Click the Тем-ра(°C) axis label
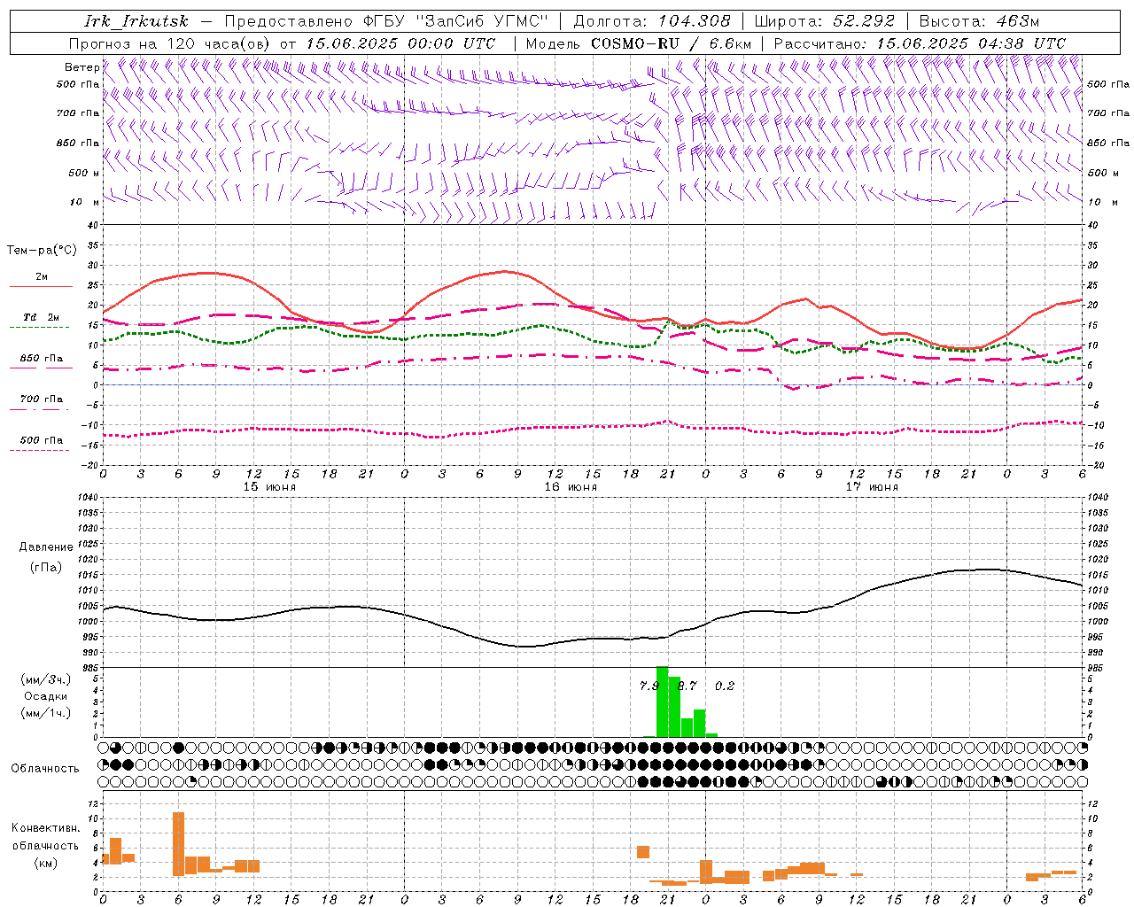Viewport: 1134px width, 907px height. [x=42, y=251]
